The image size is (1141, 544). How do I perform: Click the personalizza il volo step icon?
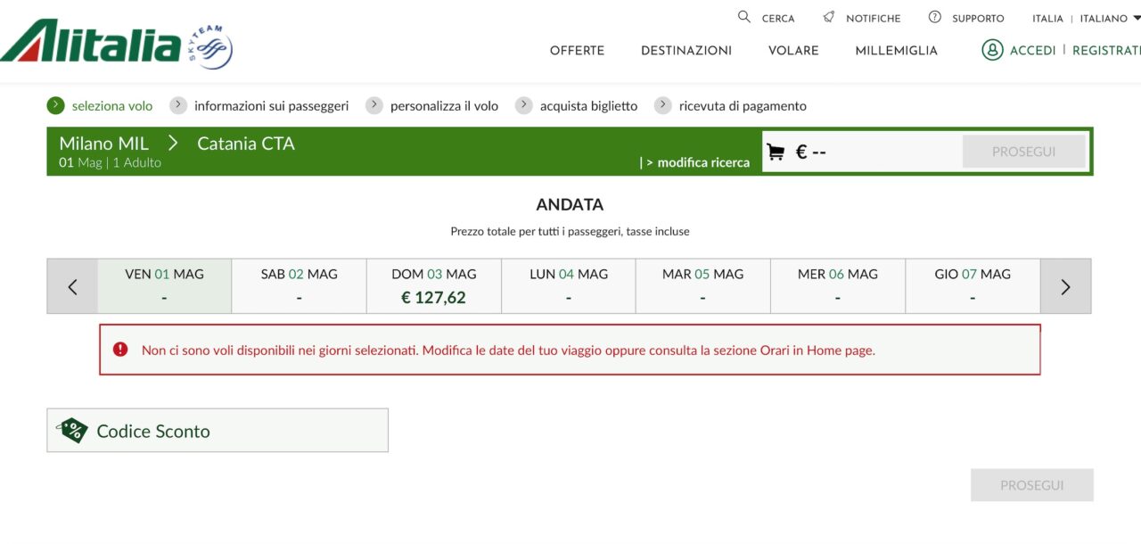[374, 105]
